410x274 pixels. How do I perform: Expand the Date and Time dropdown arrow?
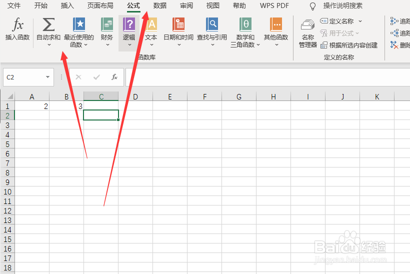click(x=179, y=44)
